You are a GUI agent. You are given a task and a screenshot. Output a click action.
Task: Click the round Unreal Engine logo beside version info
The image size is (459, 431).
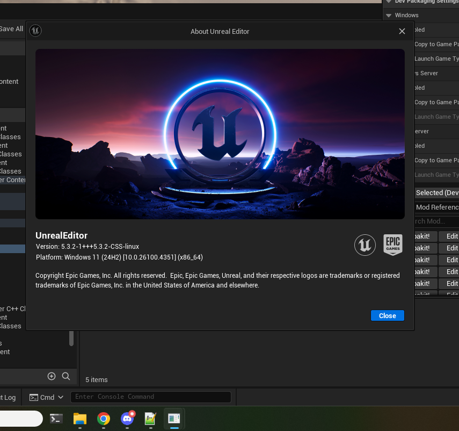pos(365,245)
